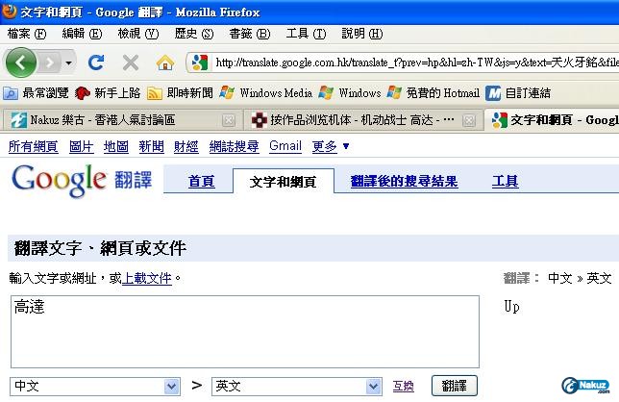Open the Windows Media bookmark
This screenshot has width=619, height=402.
tap(266, 93)
